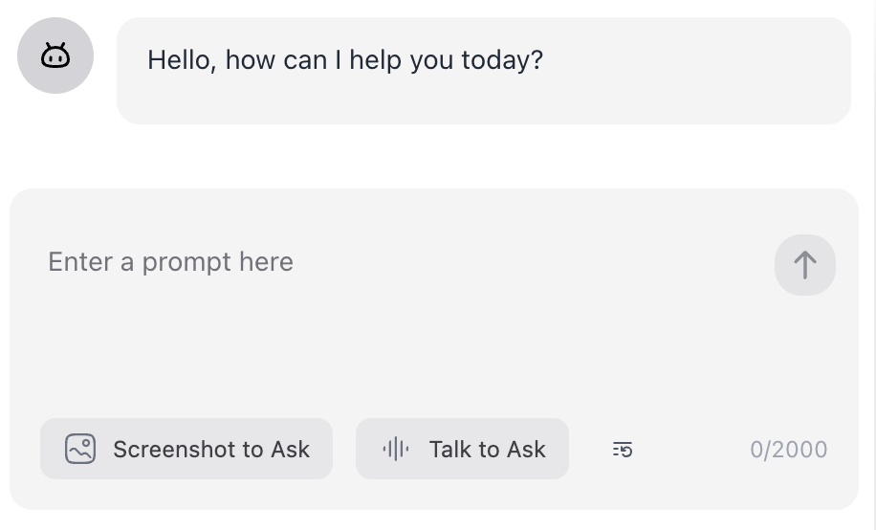Click the "Talk to Ask" label text

(487, 450)
